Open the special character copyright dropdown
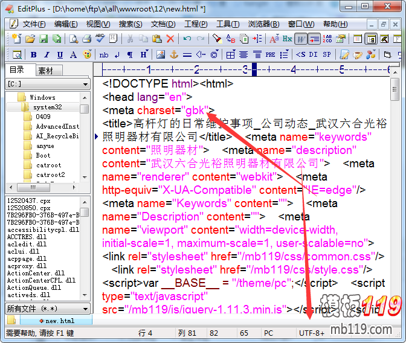 pos(214,54)
